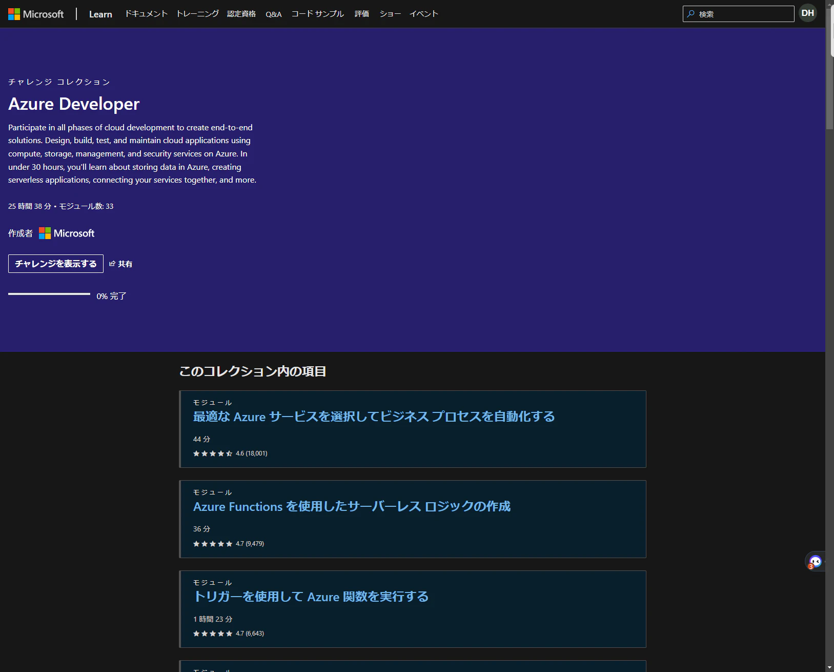Click the Azure Developer heading
The image size is (834, 672).
[74, 104]
